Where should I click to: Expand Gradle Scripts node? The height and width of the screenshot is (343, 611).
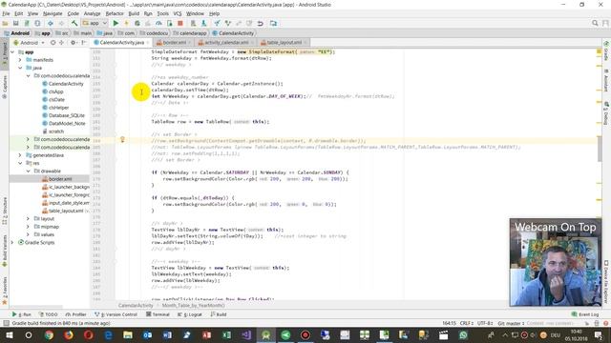click(x=12, y=242)
